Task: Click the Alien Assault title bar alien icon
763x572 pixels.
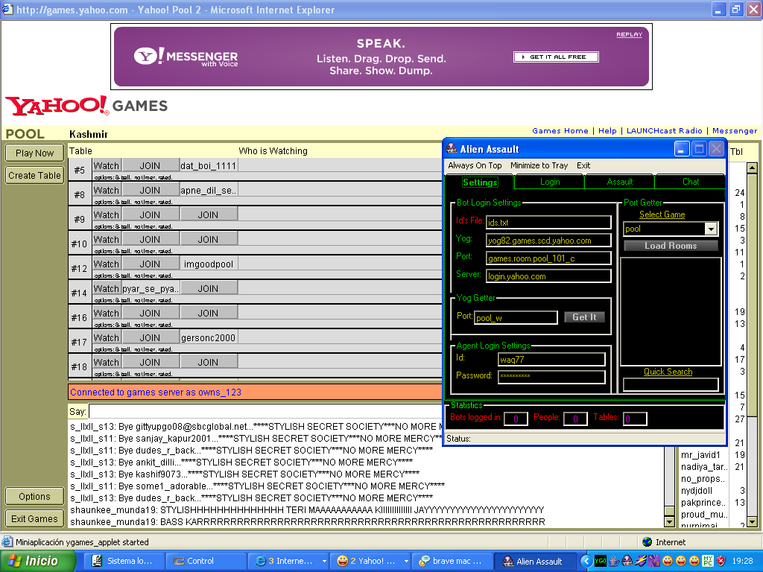Action: coord(452,149)
